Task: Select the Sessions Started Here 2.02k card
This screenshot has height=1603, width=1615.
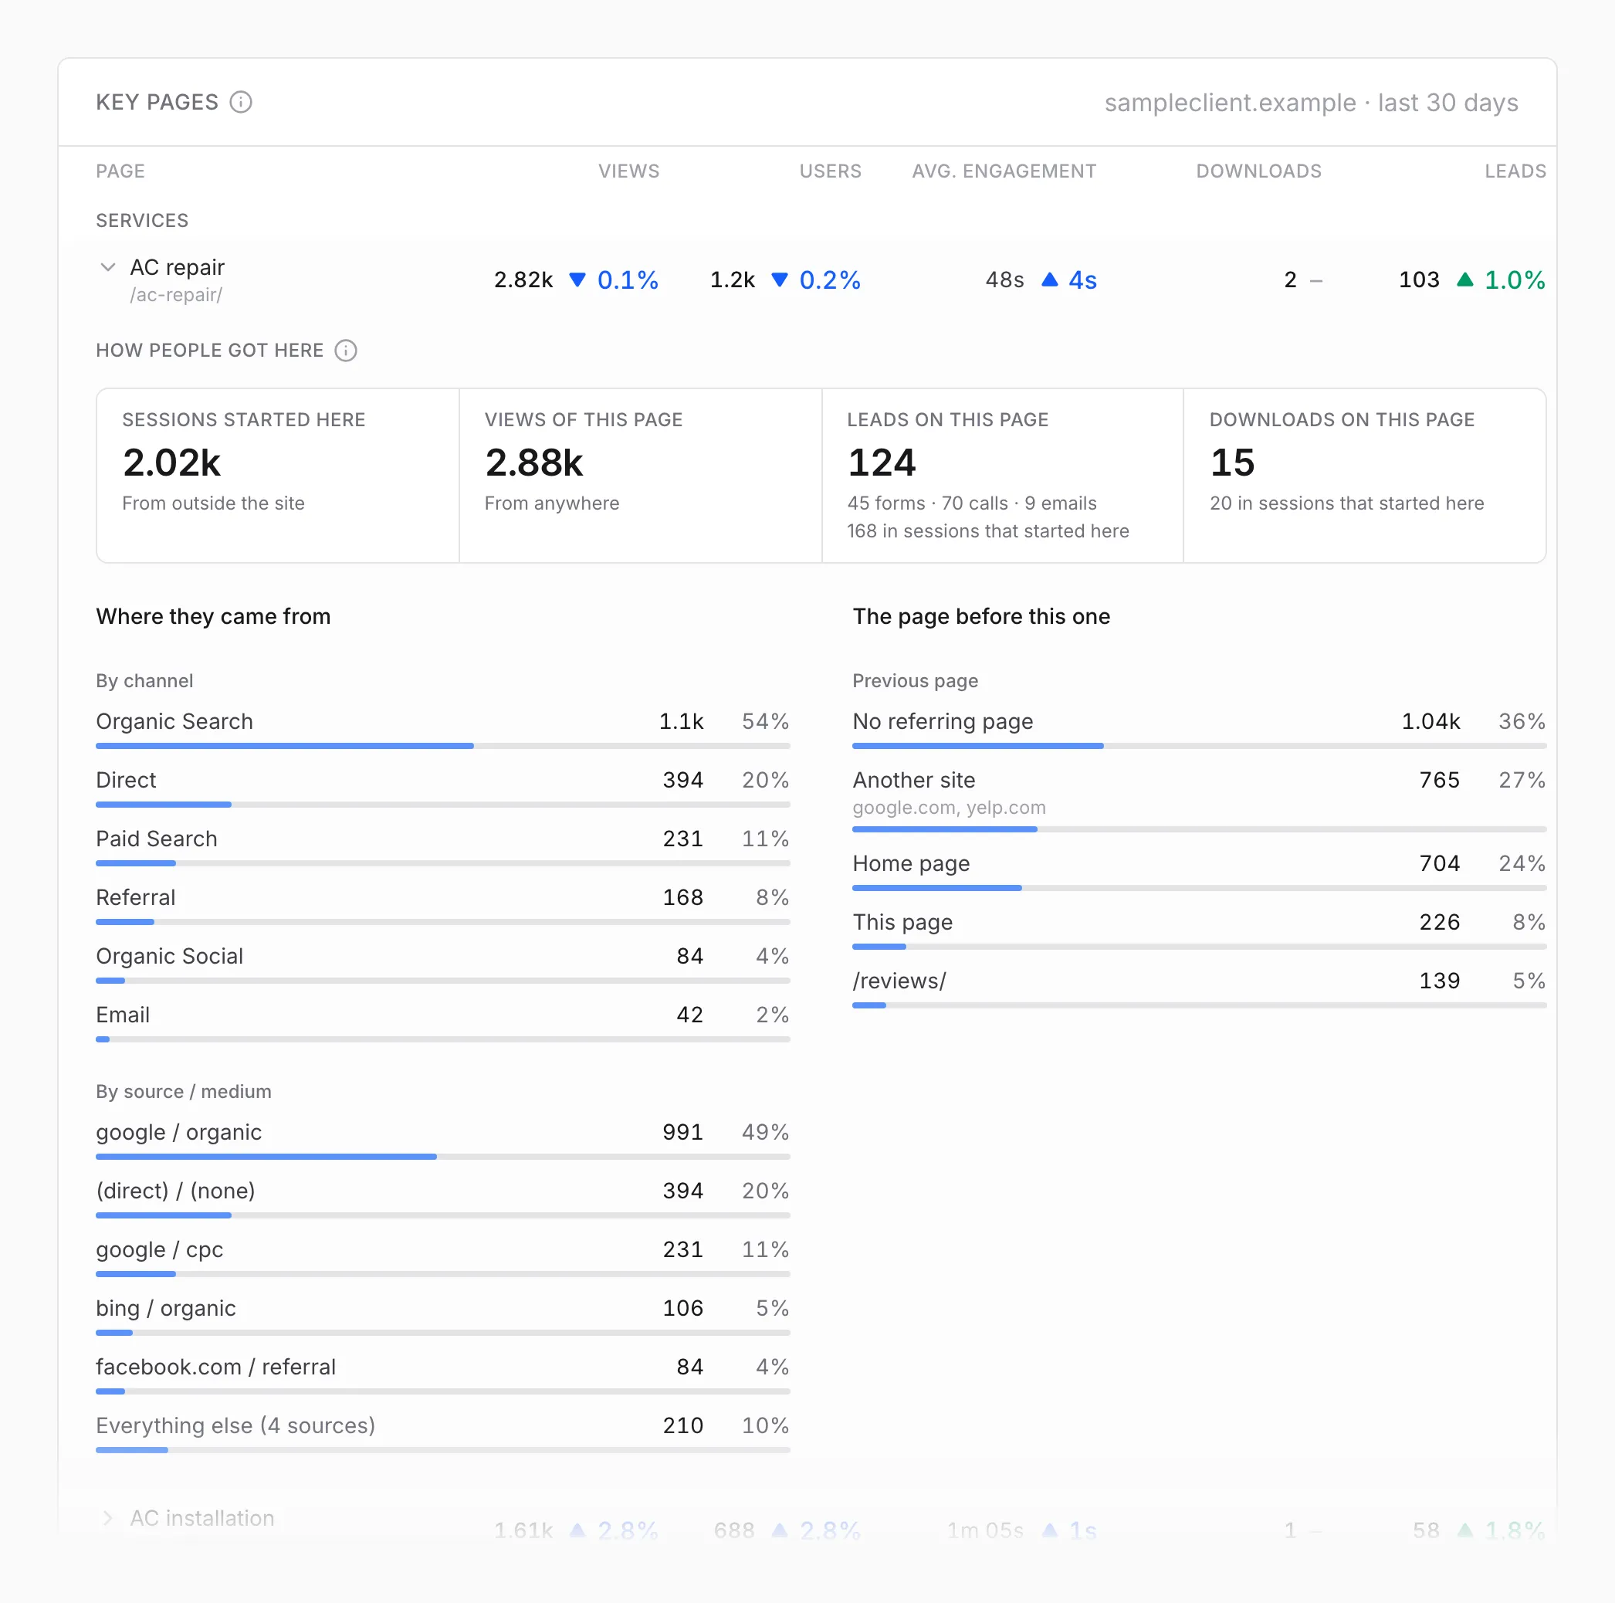Action: 277,475
